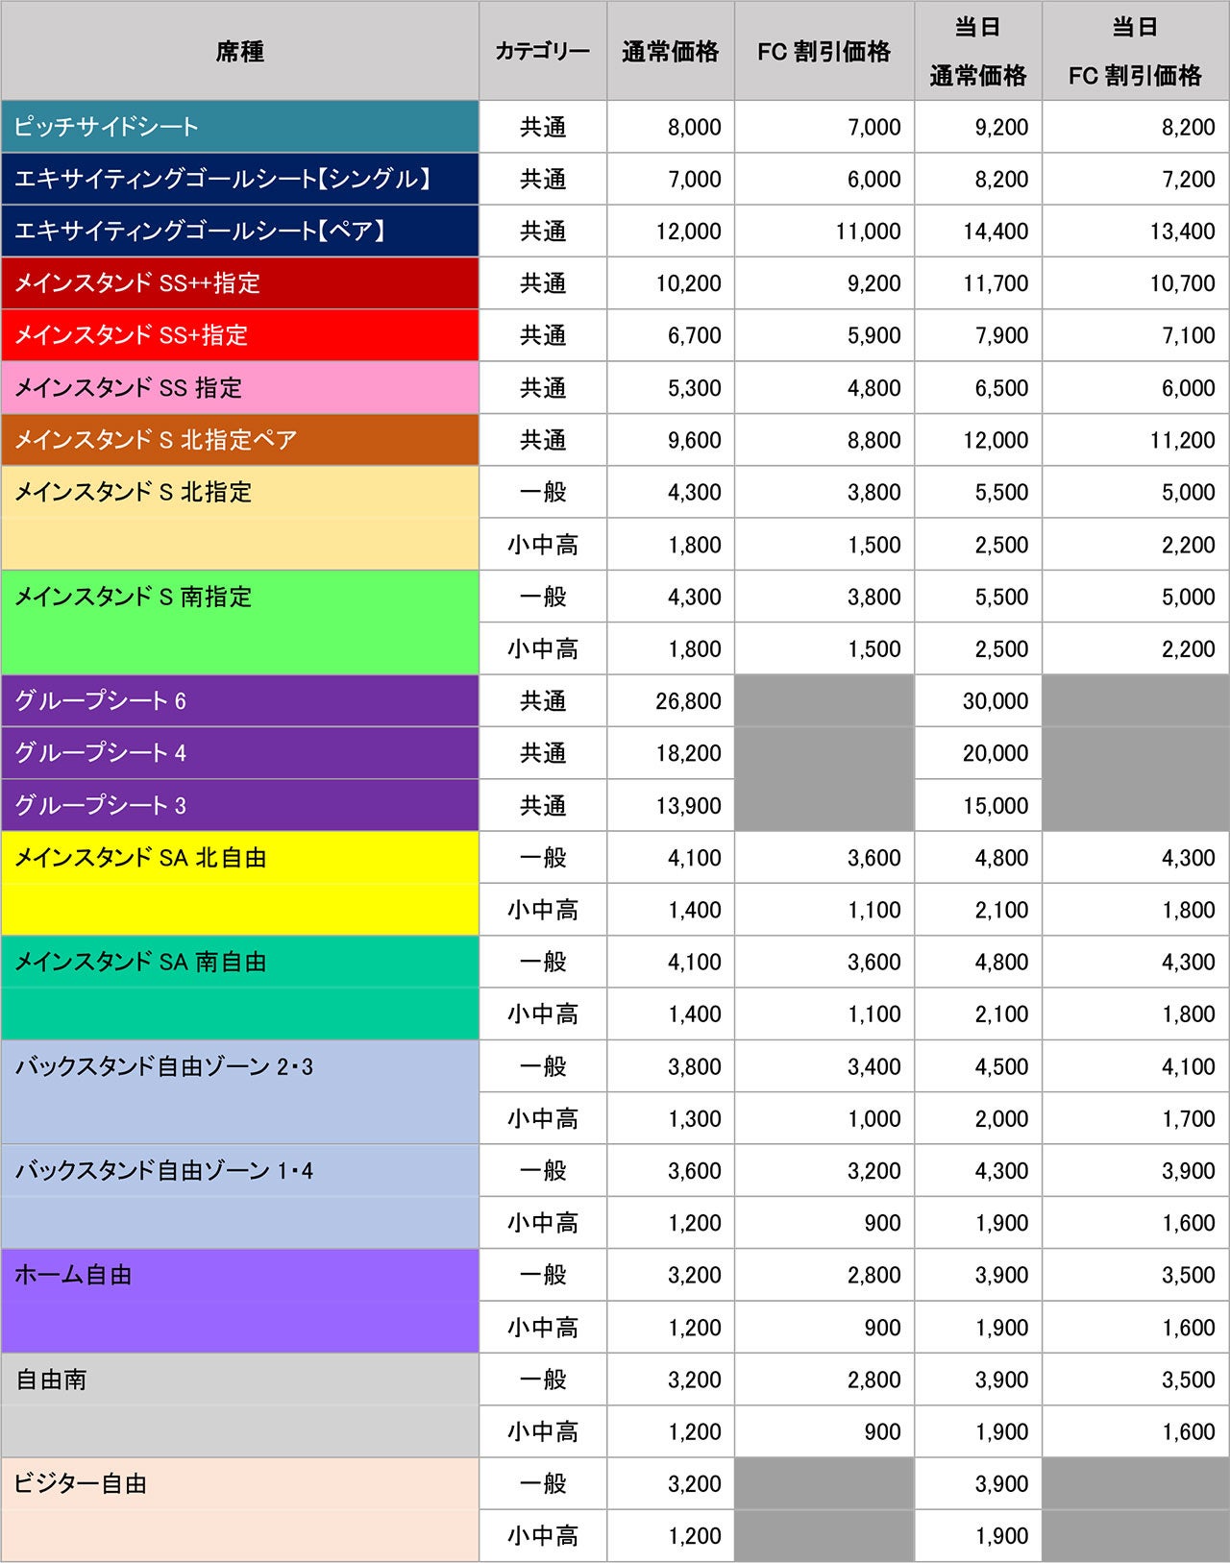Click the 18,200 price for グループシート 4

pos(671,753)
